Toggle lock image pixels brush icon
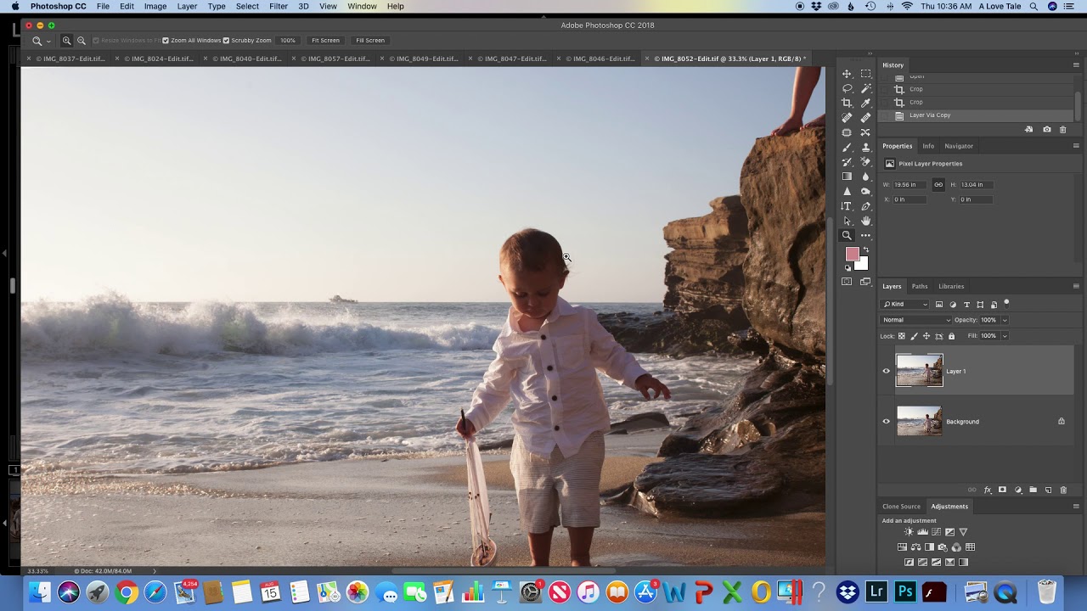 914,336
